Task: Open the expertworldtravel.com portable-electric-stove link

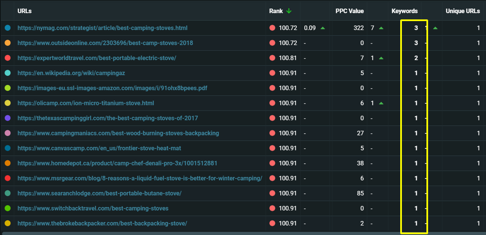Action: pyautogui.click(x=97, y=58)
